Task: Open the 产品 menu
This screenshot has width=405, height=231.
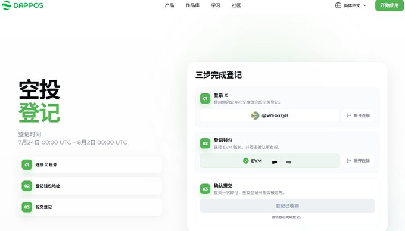Action: pos(169,5)
